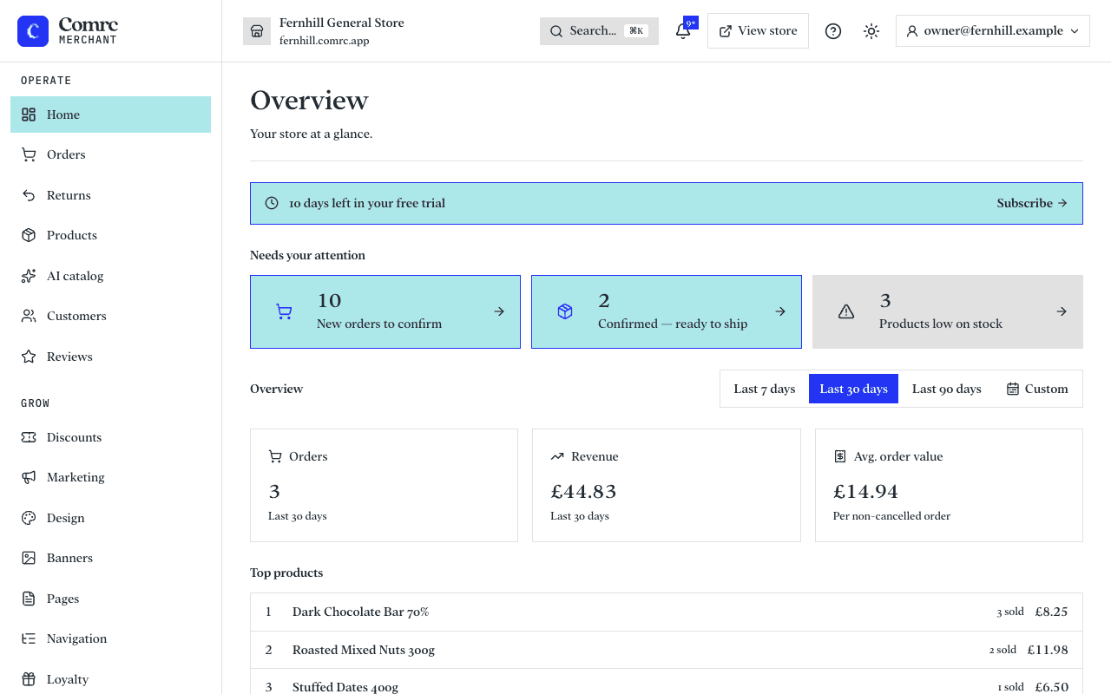Select Last 7 days range

point(765,389)
